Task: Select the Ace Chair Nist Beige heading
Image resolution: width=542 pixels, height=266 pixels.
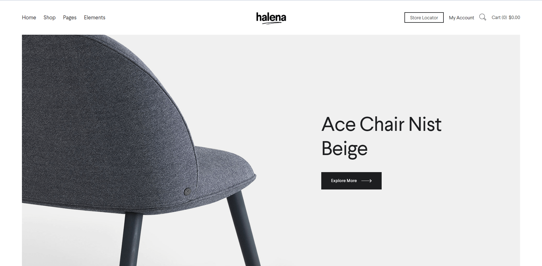Action: click(381, 136)
